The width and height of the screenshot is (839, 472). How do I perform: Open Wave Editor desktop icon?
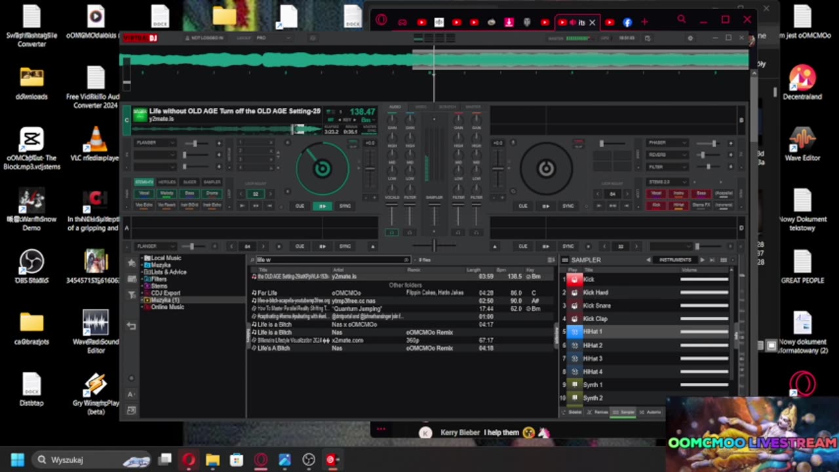802,144
